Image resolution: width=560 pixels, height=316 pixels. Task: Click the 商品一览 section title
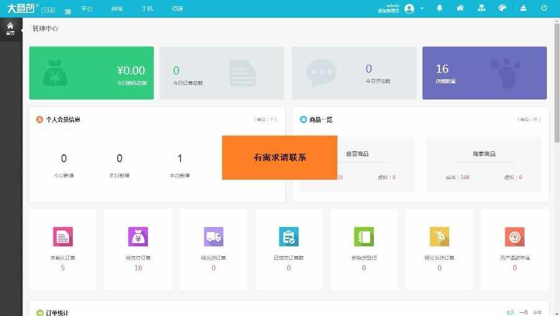[320, 119]
